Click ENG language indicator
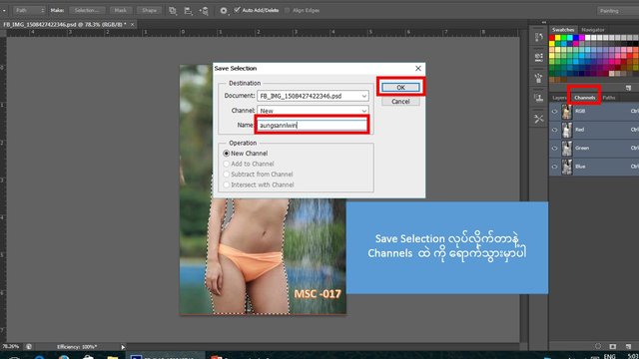The width and height of the screenshot is (639, 359). click(x=609, y=357)
